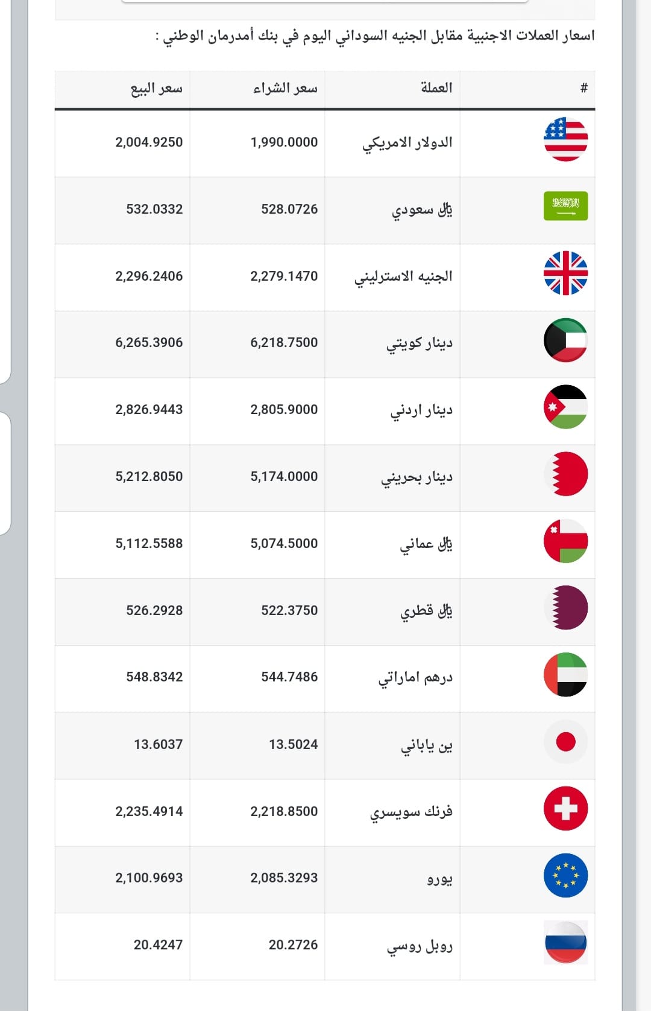Click the Jordan flag icon
Screen dimensions: 651x1011
click(565, 407)
